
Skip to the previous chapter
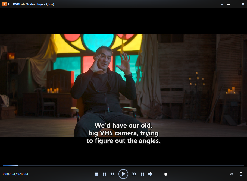tap(104, 174)
